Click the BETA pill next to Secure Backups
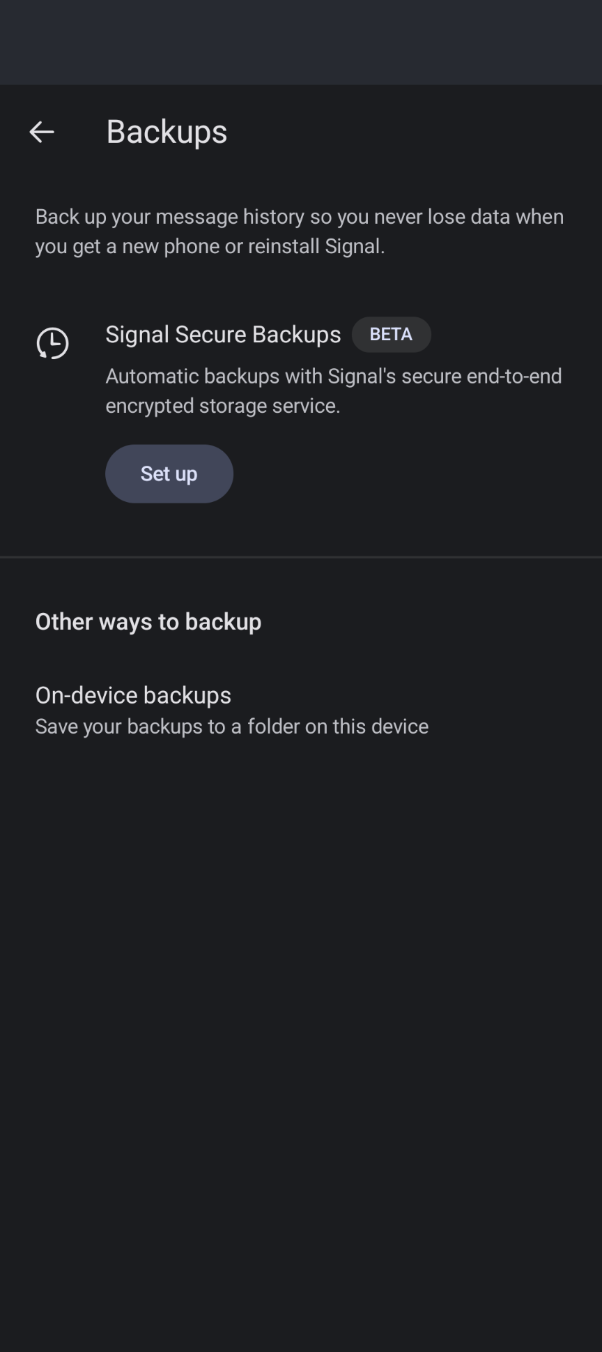 point(392,334)
